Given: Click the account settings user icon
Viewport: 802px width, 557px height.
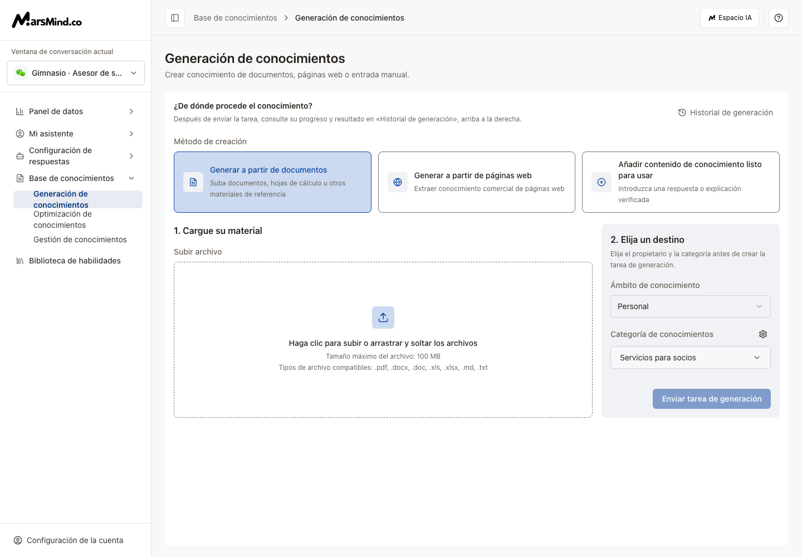Looking at the screenshot, I should [18, 540].
